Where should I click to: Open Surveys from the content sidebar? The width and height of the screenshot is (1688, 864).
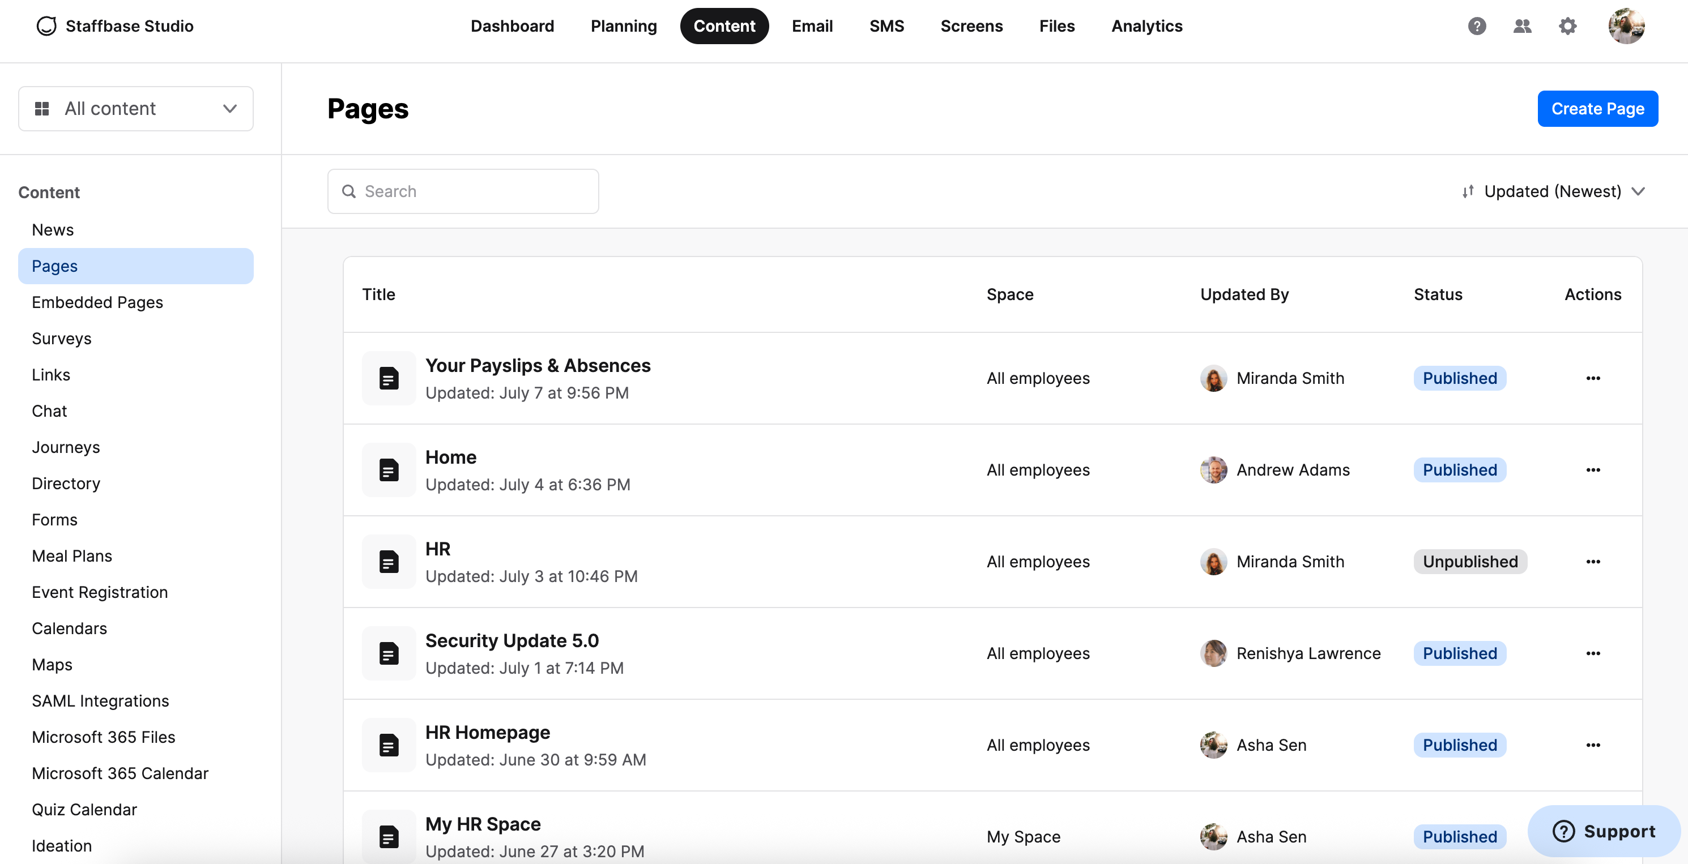click(x=62, y=339)
